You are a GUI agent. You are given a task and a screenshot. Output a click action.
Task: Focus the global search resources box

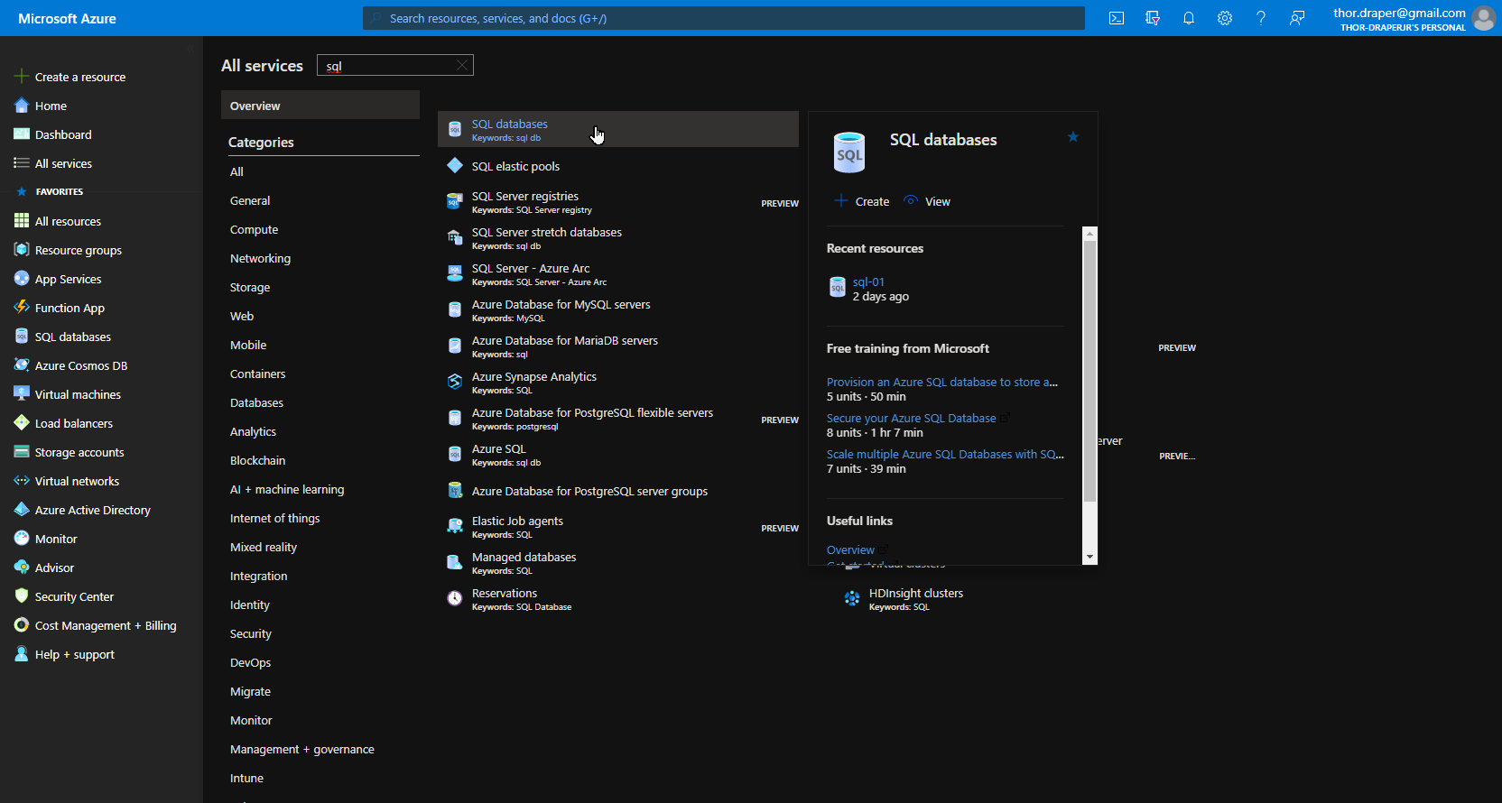pos(724,18)
